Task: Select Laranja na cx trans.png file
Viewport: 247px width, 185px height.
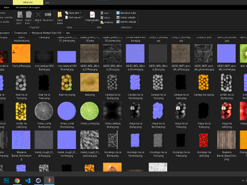Action: [x=181, y=82]
